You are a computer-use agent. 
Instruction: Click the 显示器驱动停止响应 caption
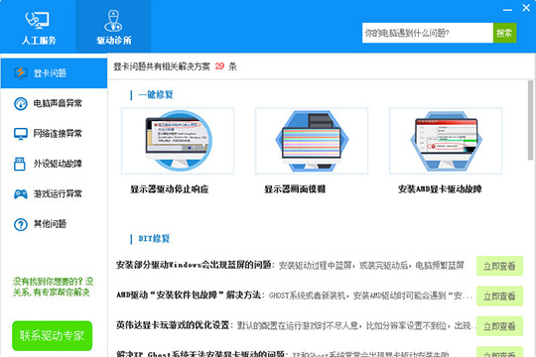pyautogui.click(x=169, y=189)
